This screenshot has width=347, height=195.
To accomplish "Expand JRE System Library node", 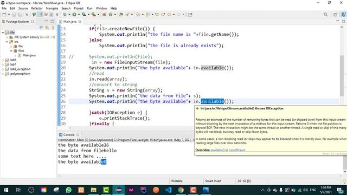I will (7, 37).
